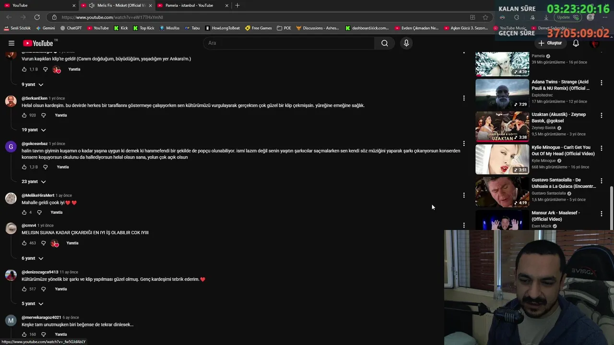Image resolution: width=614 pixels, height=345 pixels.
Task: Dislike the Vurun kaşıkları comment
Action: 46,69
